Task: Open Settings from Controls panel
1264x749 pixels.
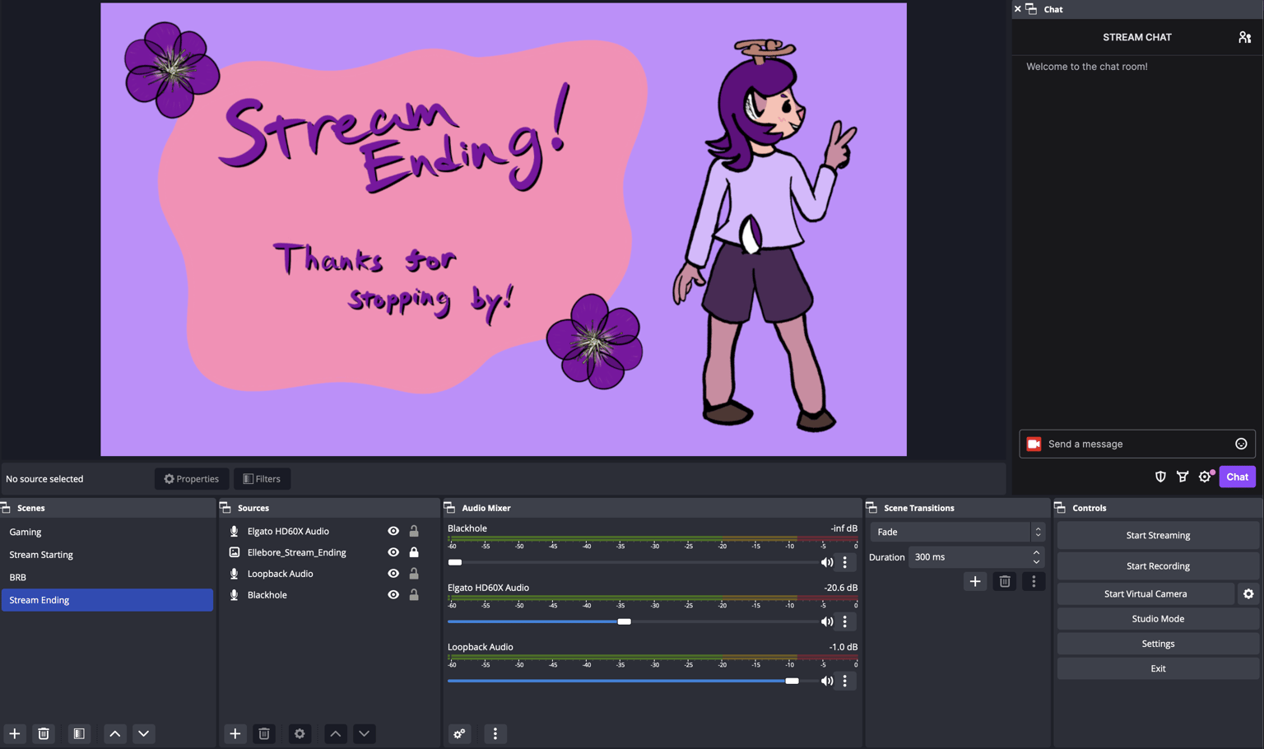Action: pos(1158,644)
